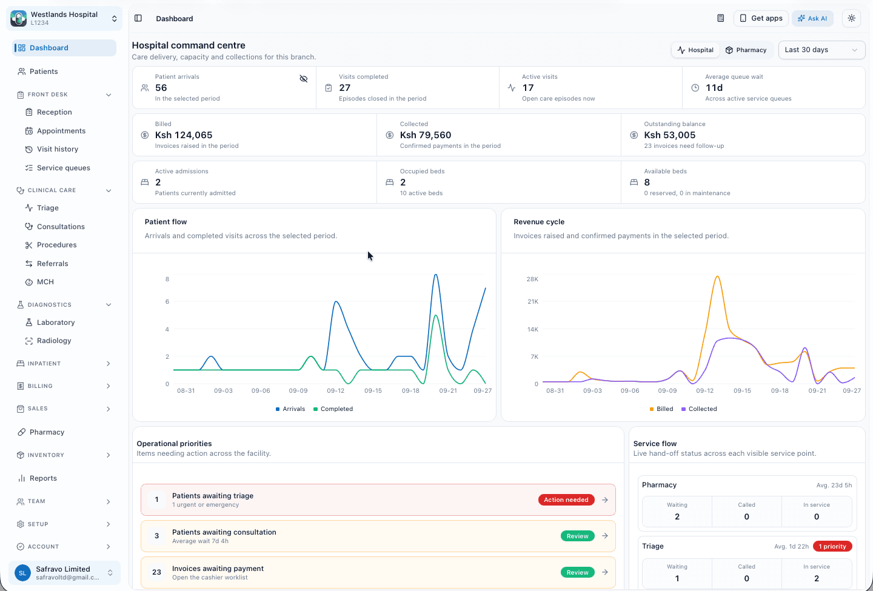The width and height of the screenshot is (873, 591).
Task: Switch theme using the sun icon
Action: 852,18
